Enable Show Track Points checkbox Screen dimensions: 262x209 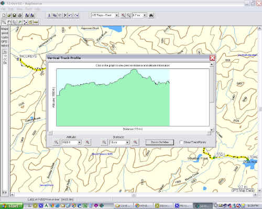181,142
